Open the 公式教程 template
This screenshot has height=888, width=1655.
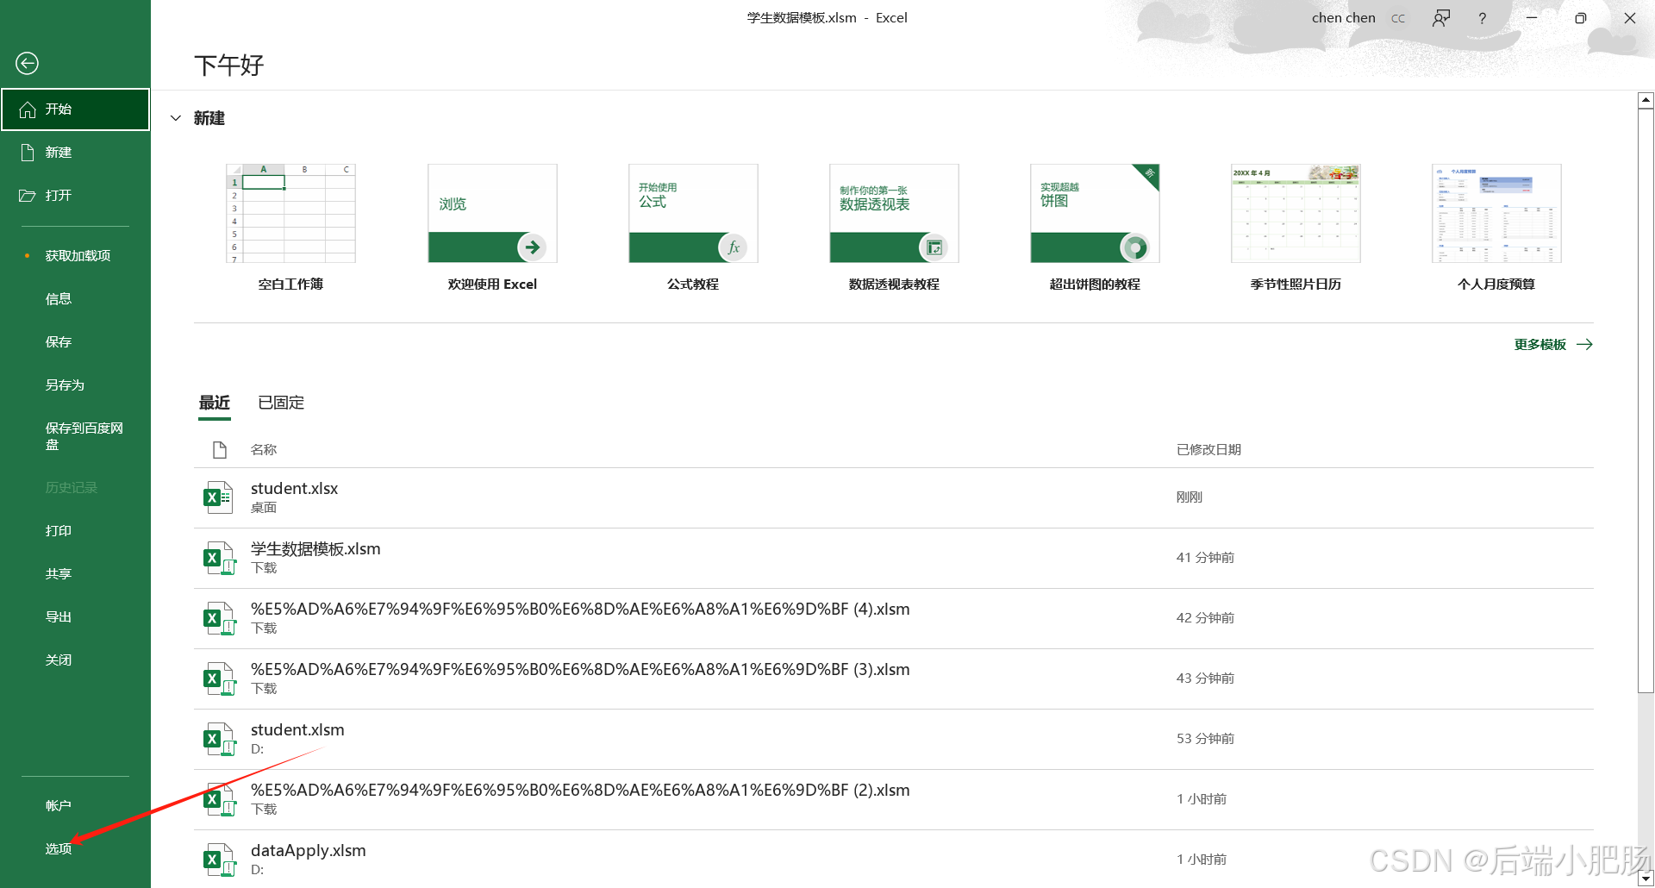pyautogui.click(x=693, y=214)
